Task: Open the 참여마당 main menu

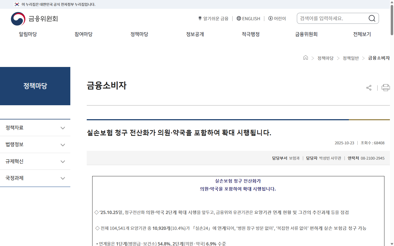Action: (x=83, y=34)
